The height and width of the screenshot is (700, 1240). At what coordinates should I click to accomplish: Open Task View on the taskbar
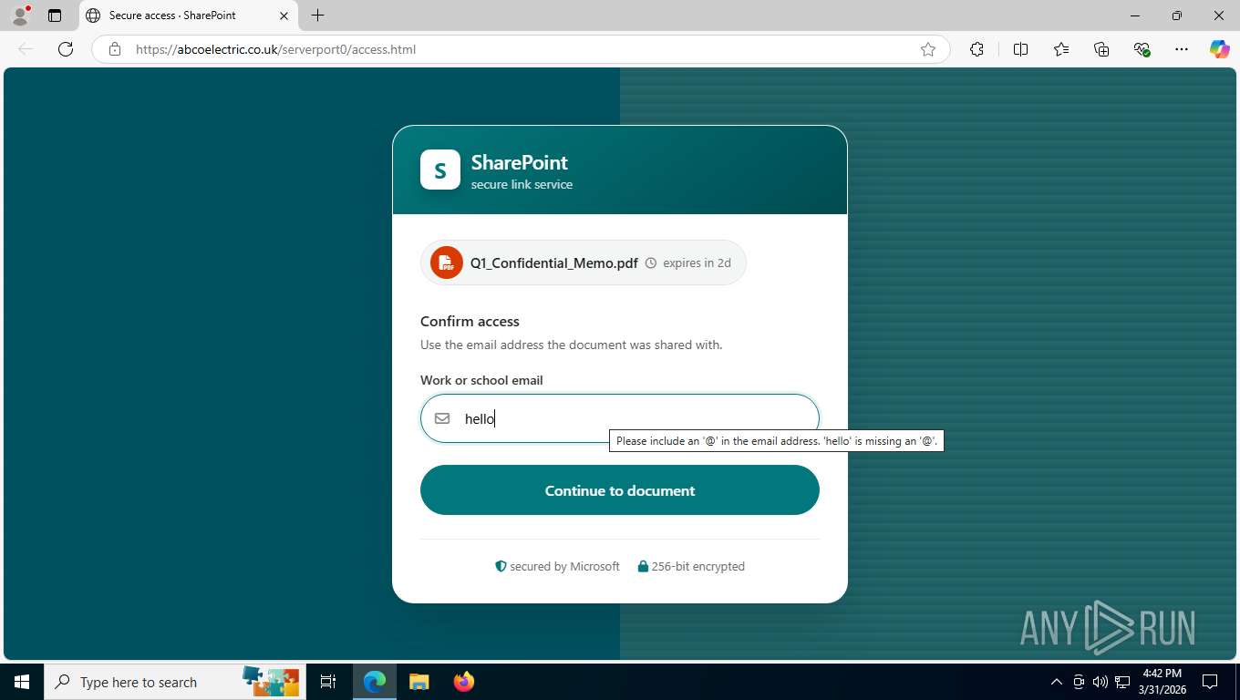(328, 682)
